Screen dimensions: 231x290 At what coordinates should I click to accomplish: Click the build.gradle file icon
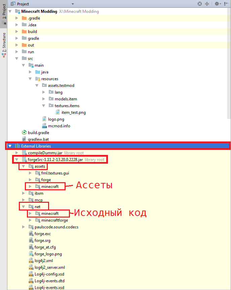coord(24,133)
